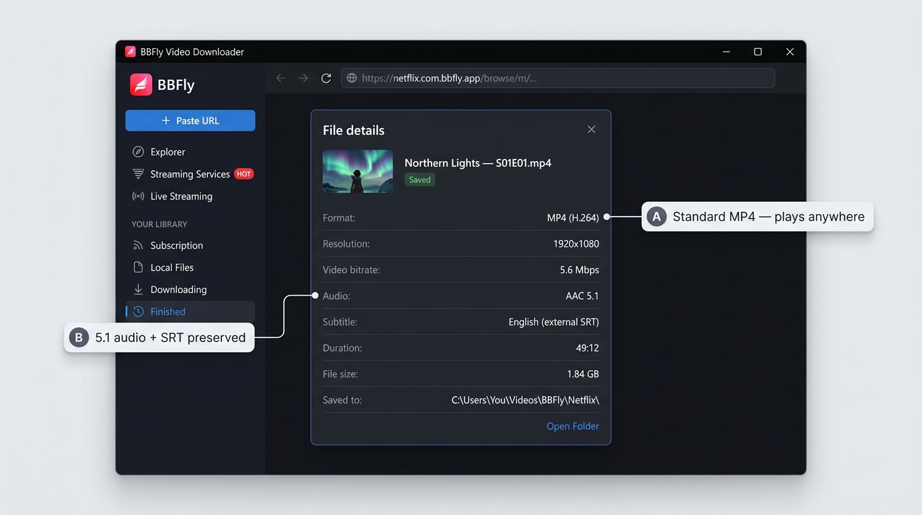Click the globe icon in address bar

[x=351, y=78]
